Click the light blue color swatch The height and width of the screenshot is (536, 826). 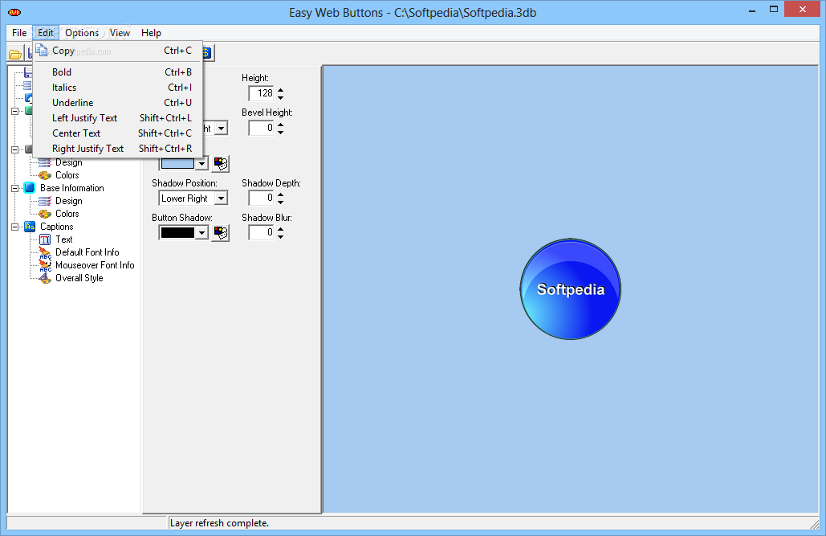[x=177, y=164]
